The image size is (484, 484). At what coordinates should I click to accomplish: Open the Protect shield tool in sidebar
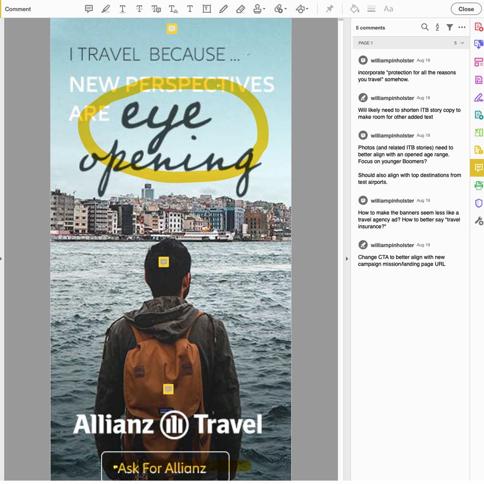(479, 203)
